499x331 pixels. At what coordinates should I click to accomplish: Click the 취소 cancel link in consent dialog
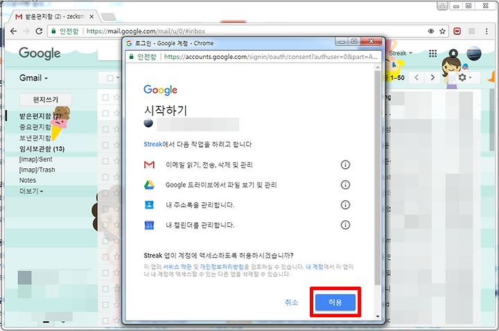point(291,302)
